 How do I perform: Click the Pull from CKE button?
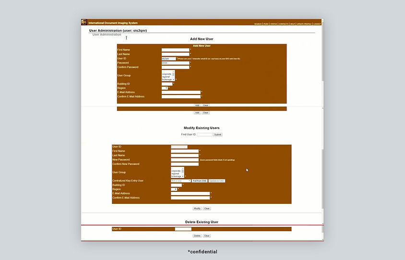(x=200, y=181)
